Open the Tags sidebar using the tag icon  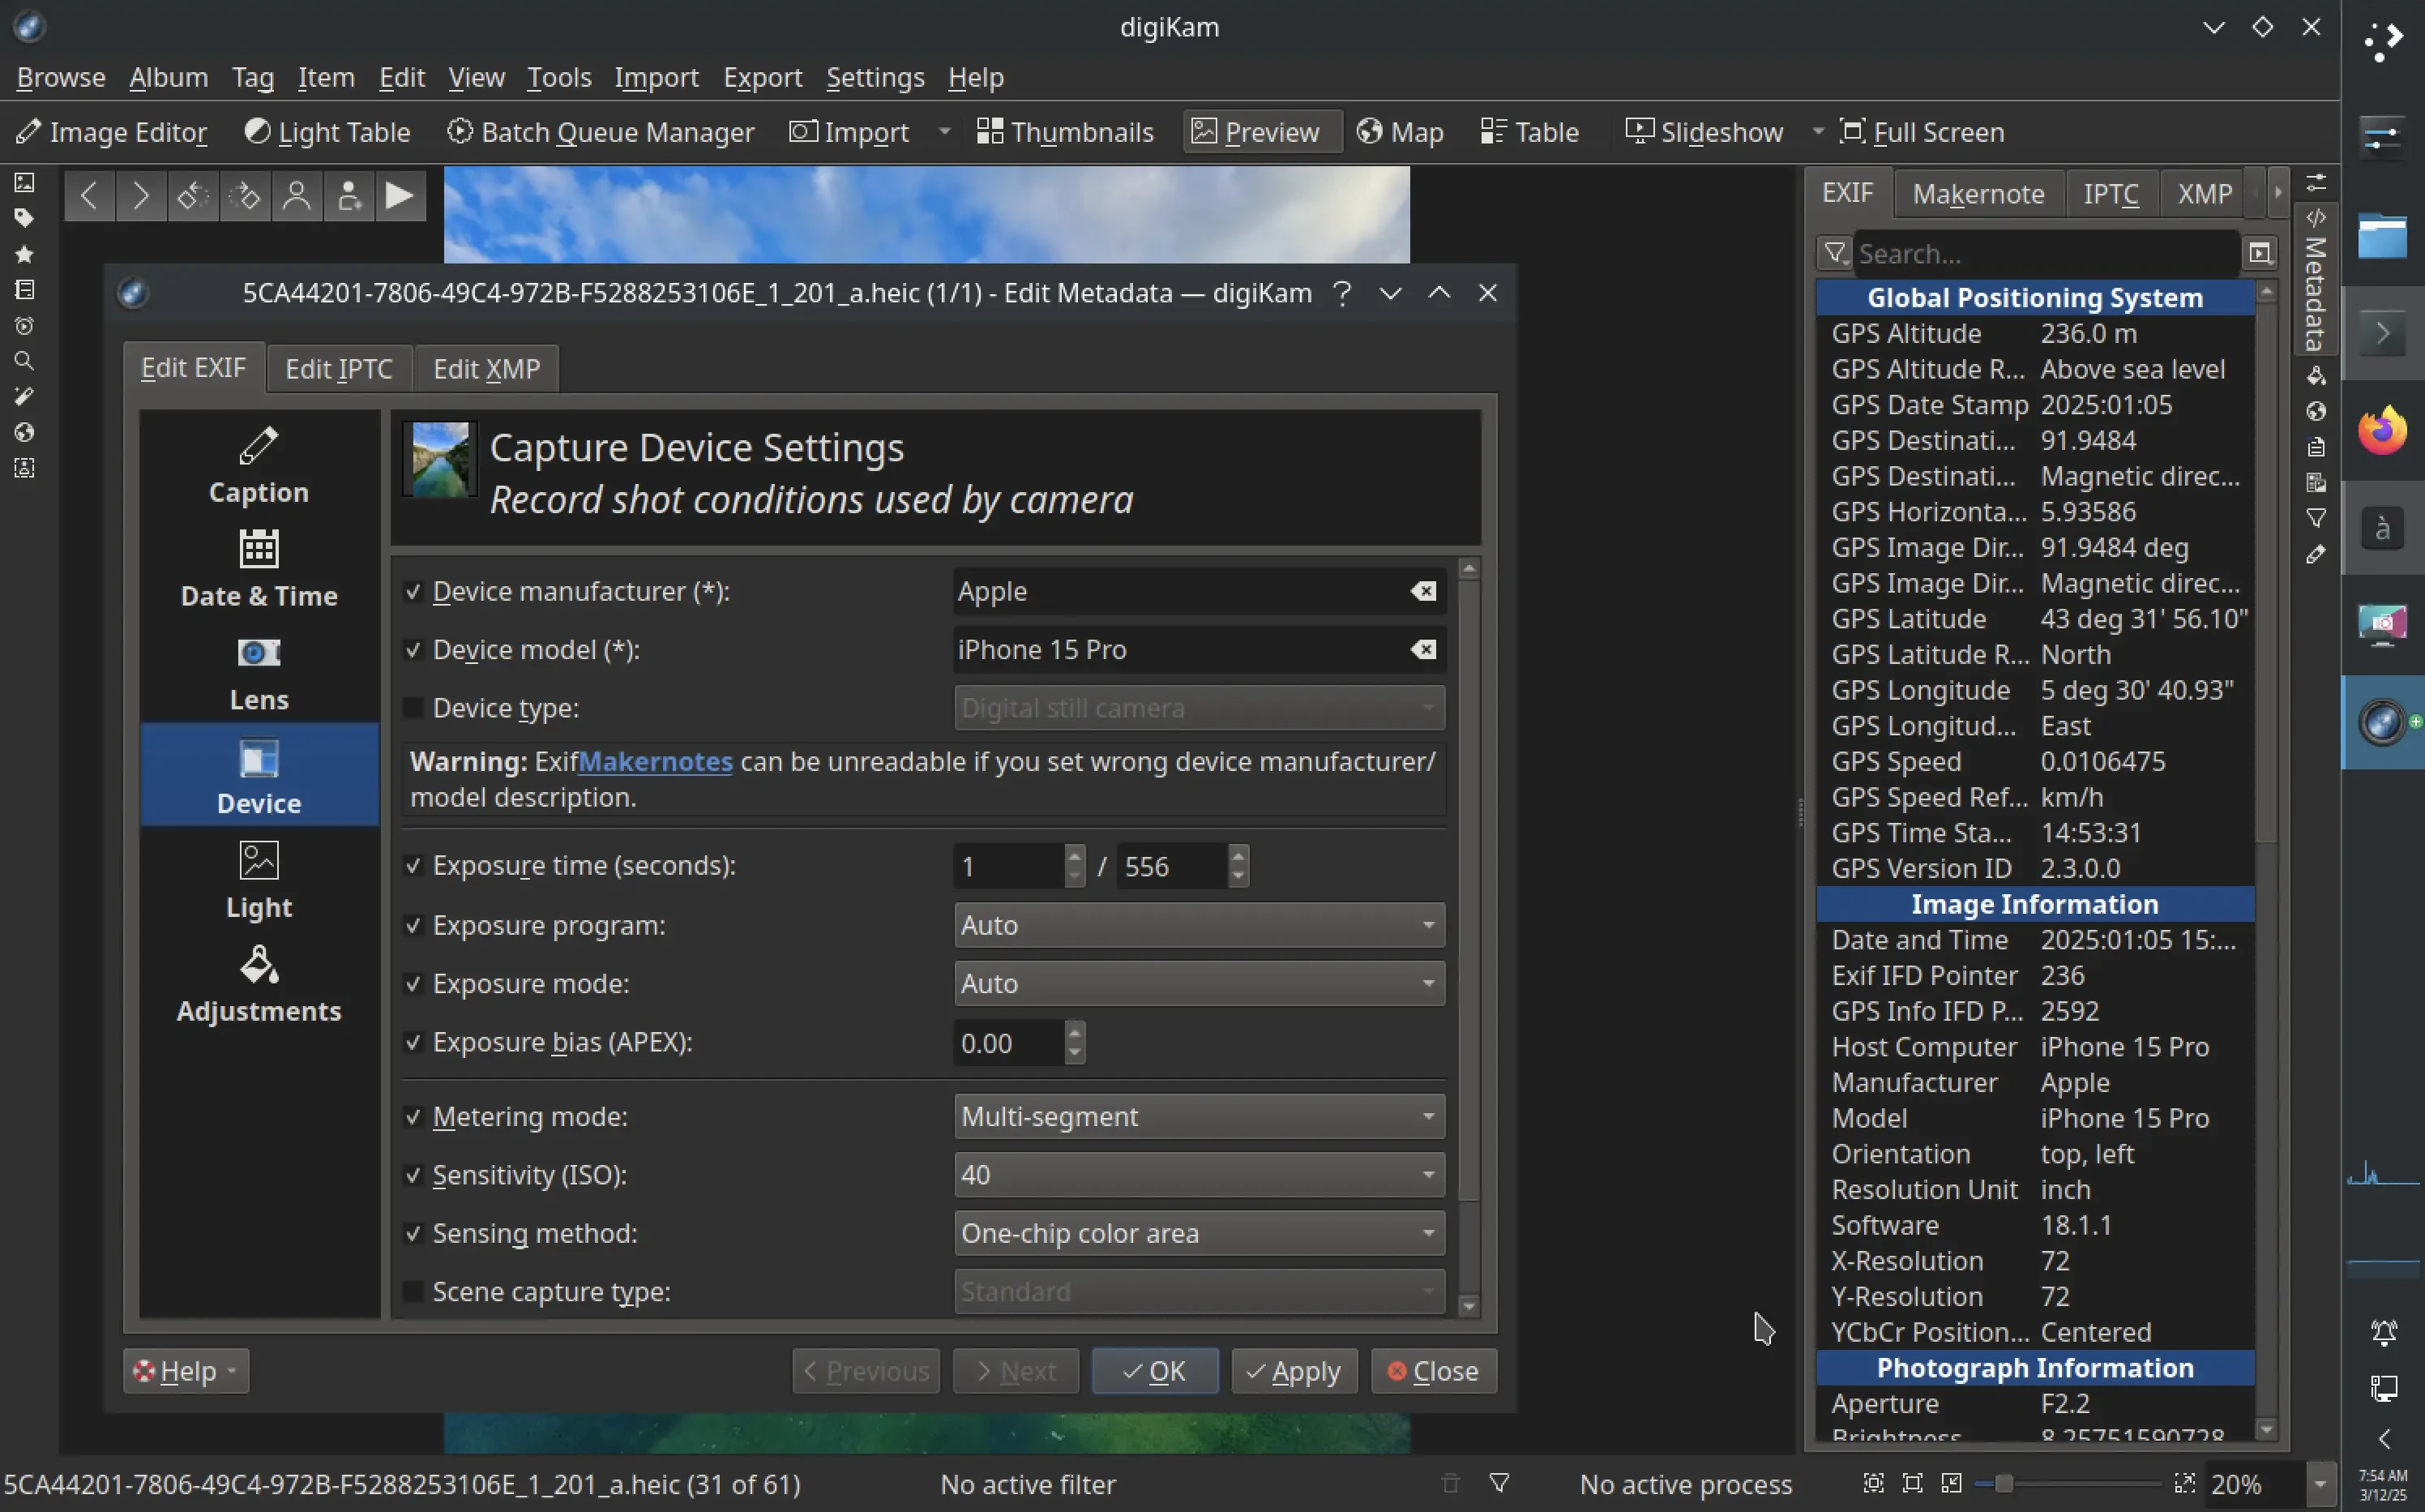point(25,218)
